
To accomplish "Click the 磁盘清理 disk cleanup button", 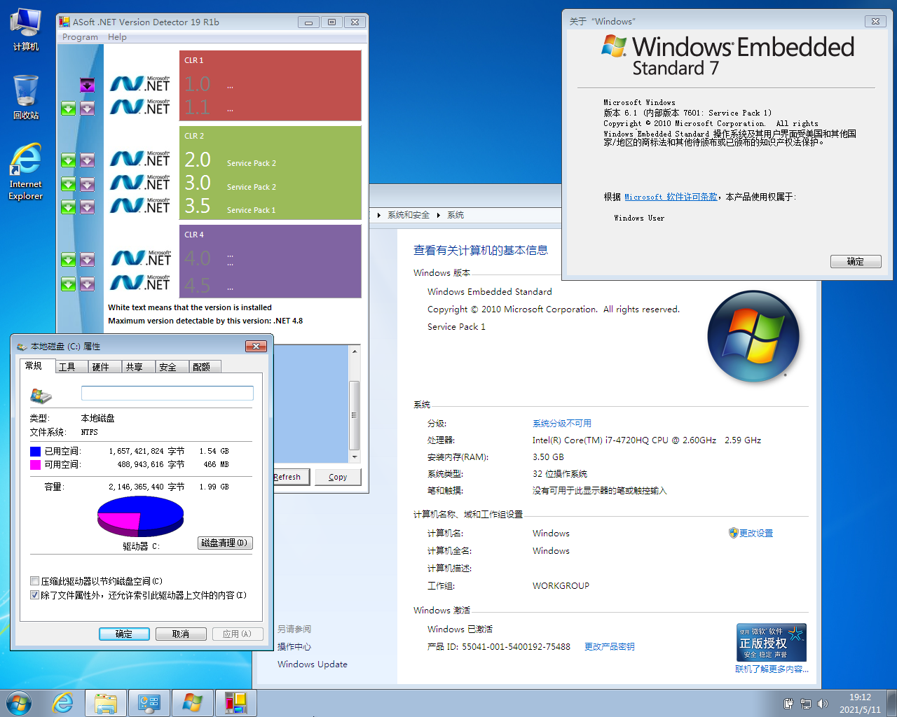I will (x=224, y=543).
